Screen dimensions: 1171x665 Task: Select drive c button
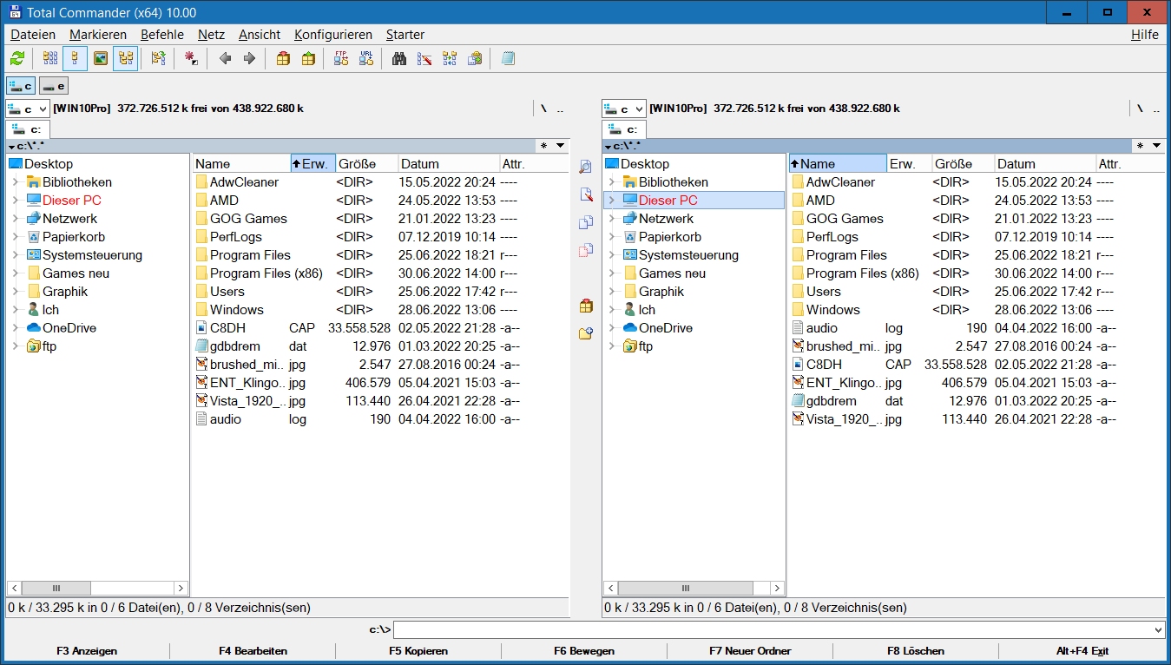pyautogui.click(x=21, y=86)
